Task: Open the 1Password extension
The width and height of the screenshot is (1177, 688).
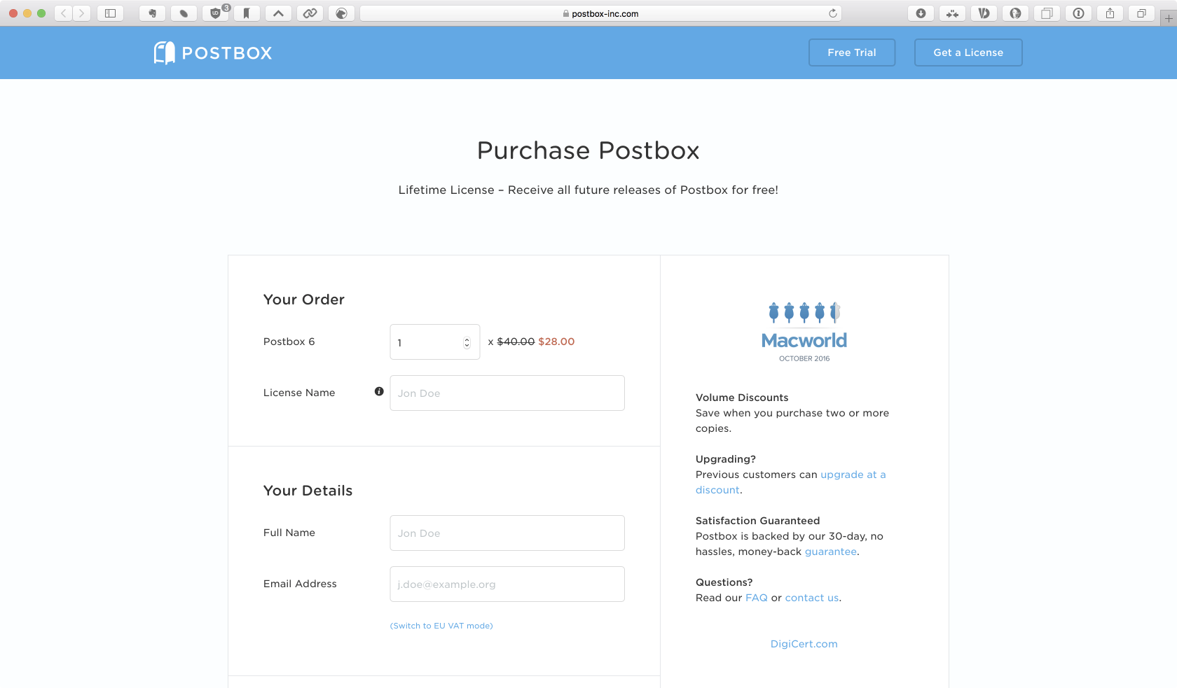Action: pos(1078,13)
